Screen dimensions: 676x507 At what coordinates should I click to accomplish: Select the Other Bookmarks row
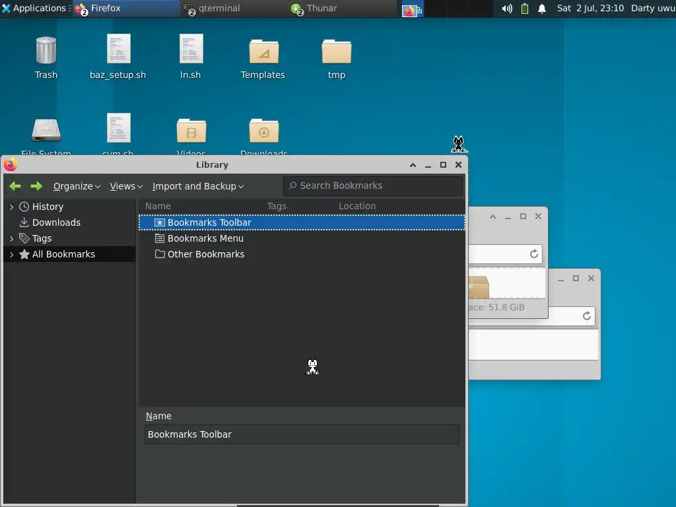(302, 254)
